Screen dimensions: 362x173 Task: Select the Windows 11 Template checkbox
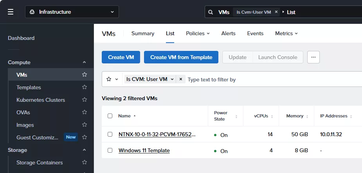pyautogui.click(x=110, y=150)
